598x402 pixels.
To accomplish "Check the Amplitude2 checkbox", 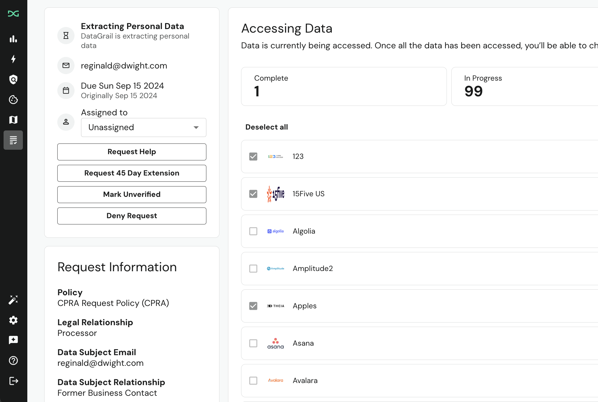I will point(253,269).
